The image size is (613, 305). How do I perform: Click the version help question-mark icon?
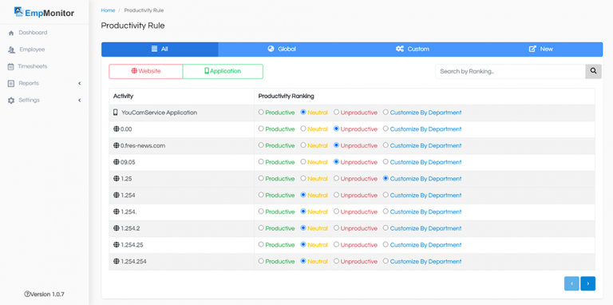pos(26,294)
